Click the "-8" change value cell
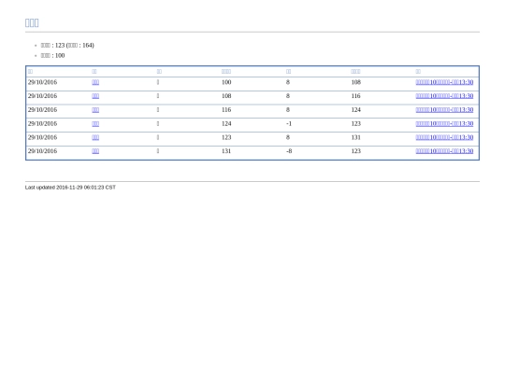 tap(289, 151)
